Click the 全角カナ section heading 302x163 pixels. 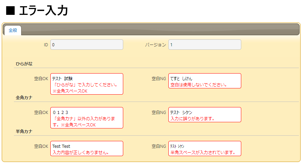tap(24, 98)
